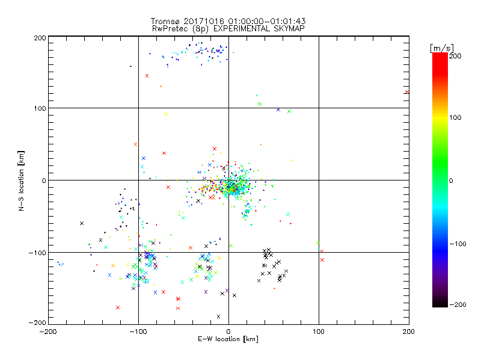Image resolution: width=481 pixels, height=361 pixels.
Task: Click the colorbar label '0'
Action: coord(451,181)
